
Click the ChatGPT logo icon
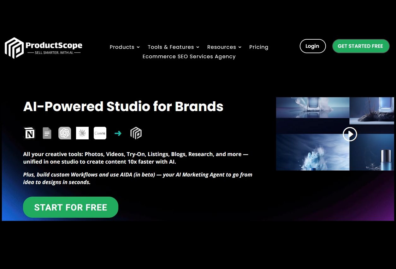point(65,133)
